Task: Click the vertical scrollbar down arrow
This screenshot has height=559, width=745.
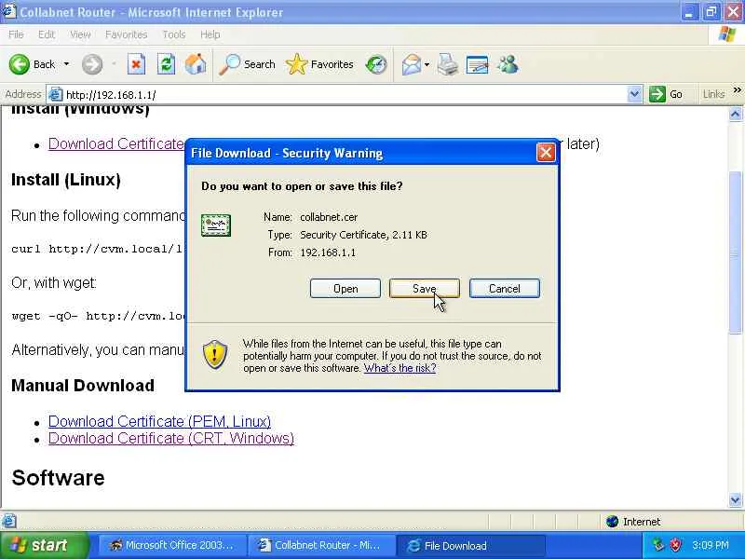Action: (735, 499)
